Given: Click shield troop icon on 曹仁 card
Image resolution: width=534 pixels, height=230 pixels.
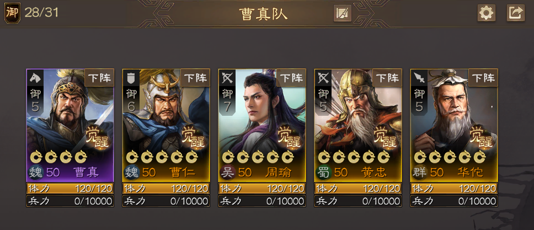Looking at the screenshot, I should click(131, 78).
